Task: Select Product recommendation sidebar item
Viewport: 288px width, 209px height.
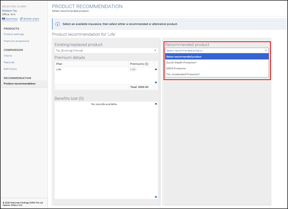Action: point(20,84)
